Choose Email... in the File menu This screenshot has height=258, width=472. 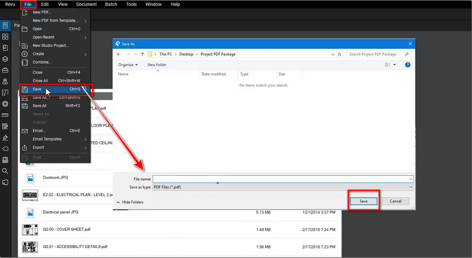[x=56, y=131]
